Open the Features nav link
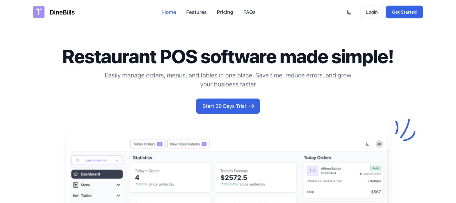The image size is (456, 203). (x=196, y=12)
